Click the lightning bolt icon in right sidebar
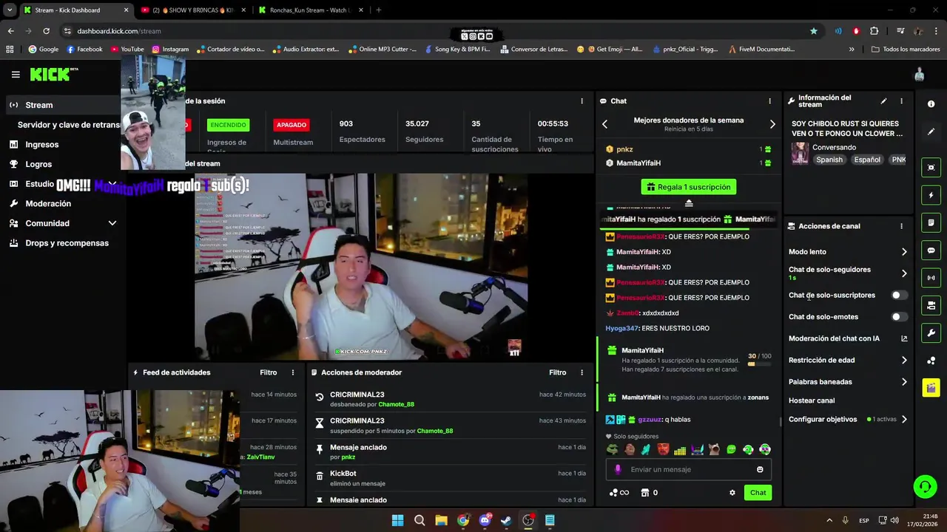This screenshot has height=532, width=947. tap(931, 195)
